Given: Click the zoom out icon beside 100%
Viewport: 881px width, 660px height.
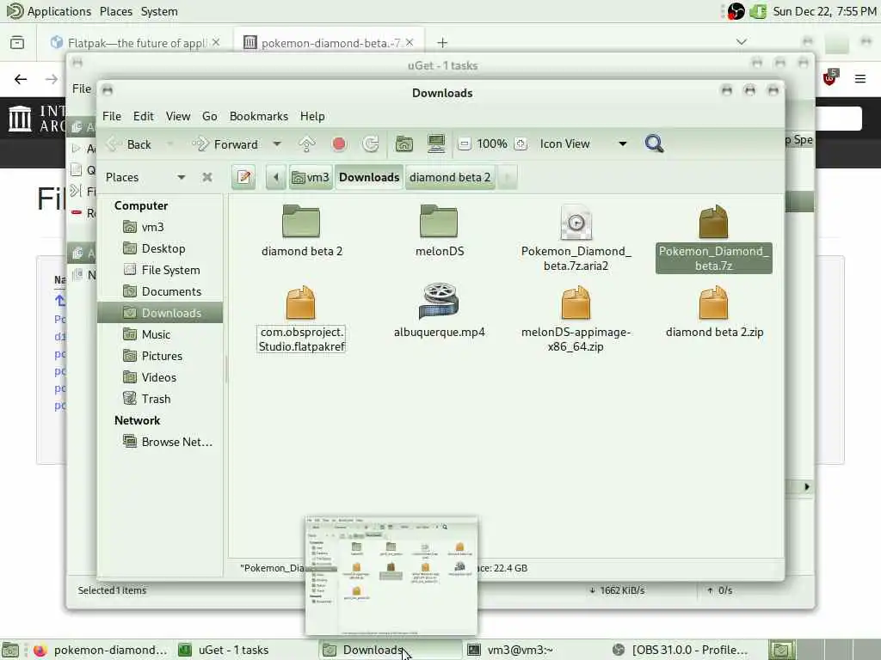Looking at the screenshot, I should click(464, 144).
